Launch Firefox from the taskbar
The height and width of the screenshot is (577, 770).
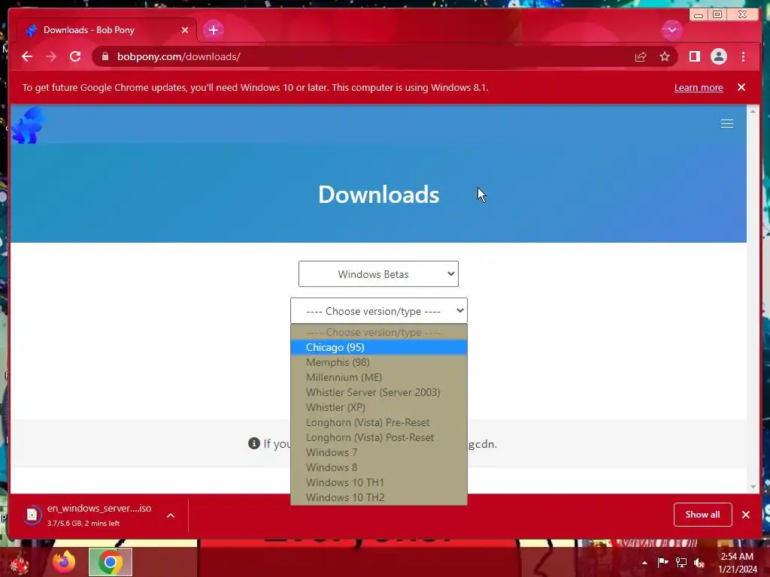coord(65,562)
